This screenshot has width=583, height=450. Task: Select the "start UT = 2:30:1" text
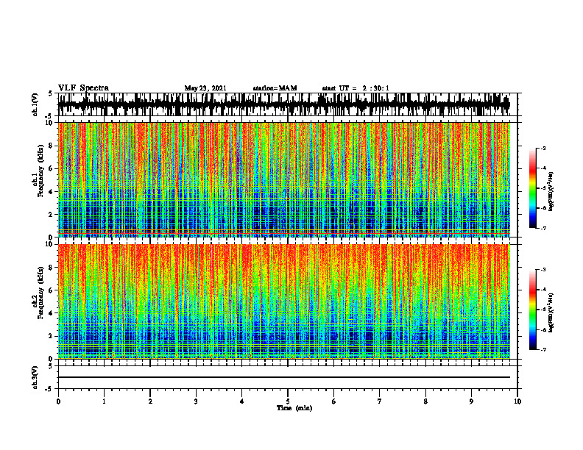click(356, 88)
